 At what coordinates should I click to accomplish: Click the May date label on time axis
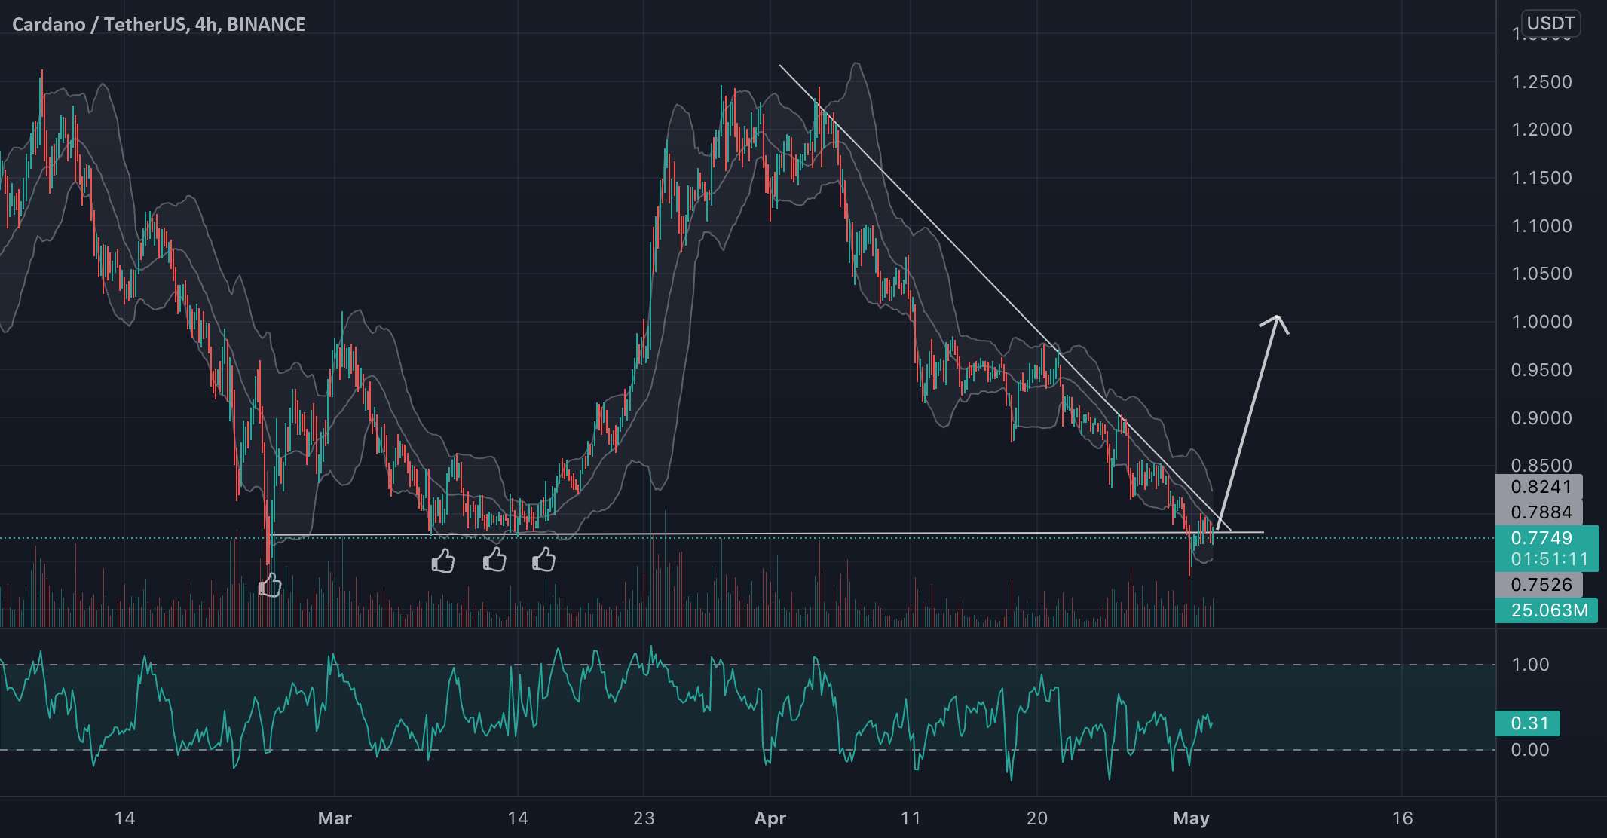pos(1192,818)
